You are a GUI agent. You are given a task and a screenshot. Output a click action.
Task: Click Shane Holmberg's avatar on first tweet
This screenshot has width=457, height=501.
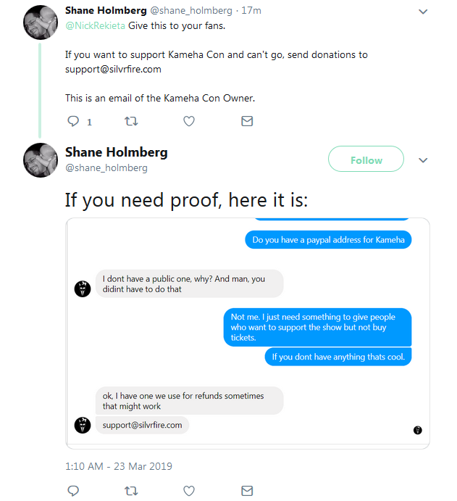click(41, 22)
